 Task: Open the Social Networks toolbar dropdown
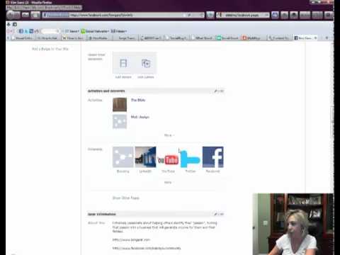(95, 31)
